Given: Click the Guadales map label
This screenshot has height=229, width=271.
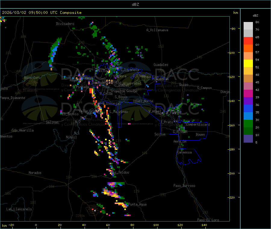Looking at the screenshot, I should tap(161, 65).
